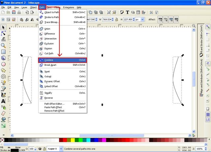This screenshot has height=152, width=211.
Task: Select the Eraser tool
Action: pos(3,113)
